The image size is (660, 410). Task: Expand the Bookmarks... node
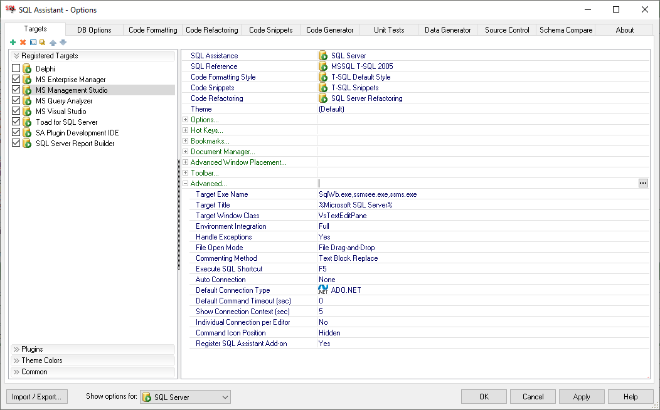185,141
